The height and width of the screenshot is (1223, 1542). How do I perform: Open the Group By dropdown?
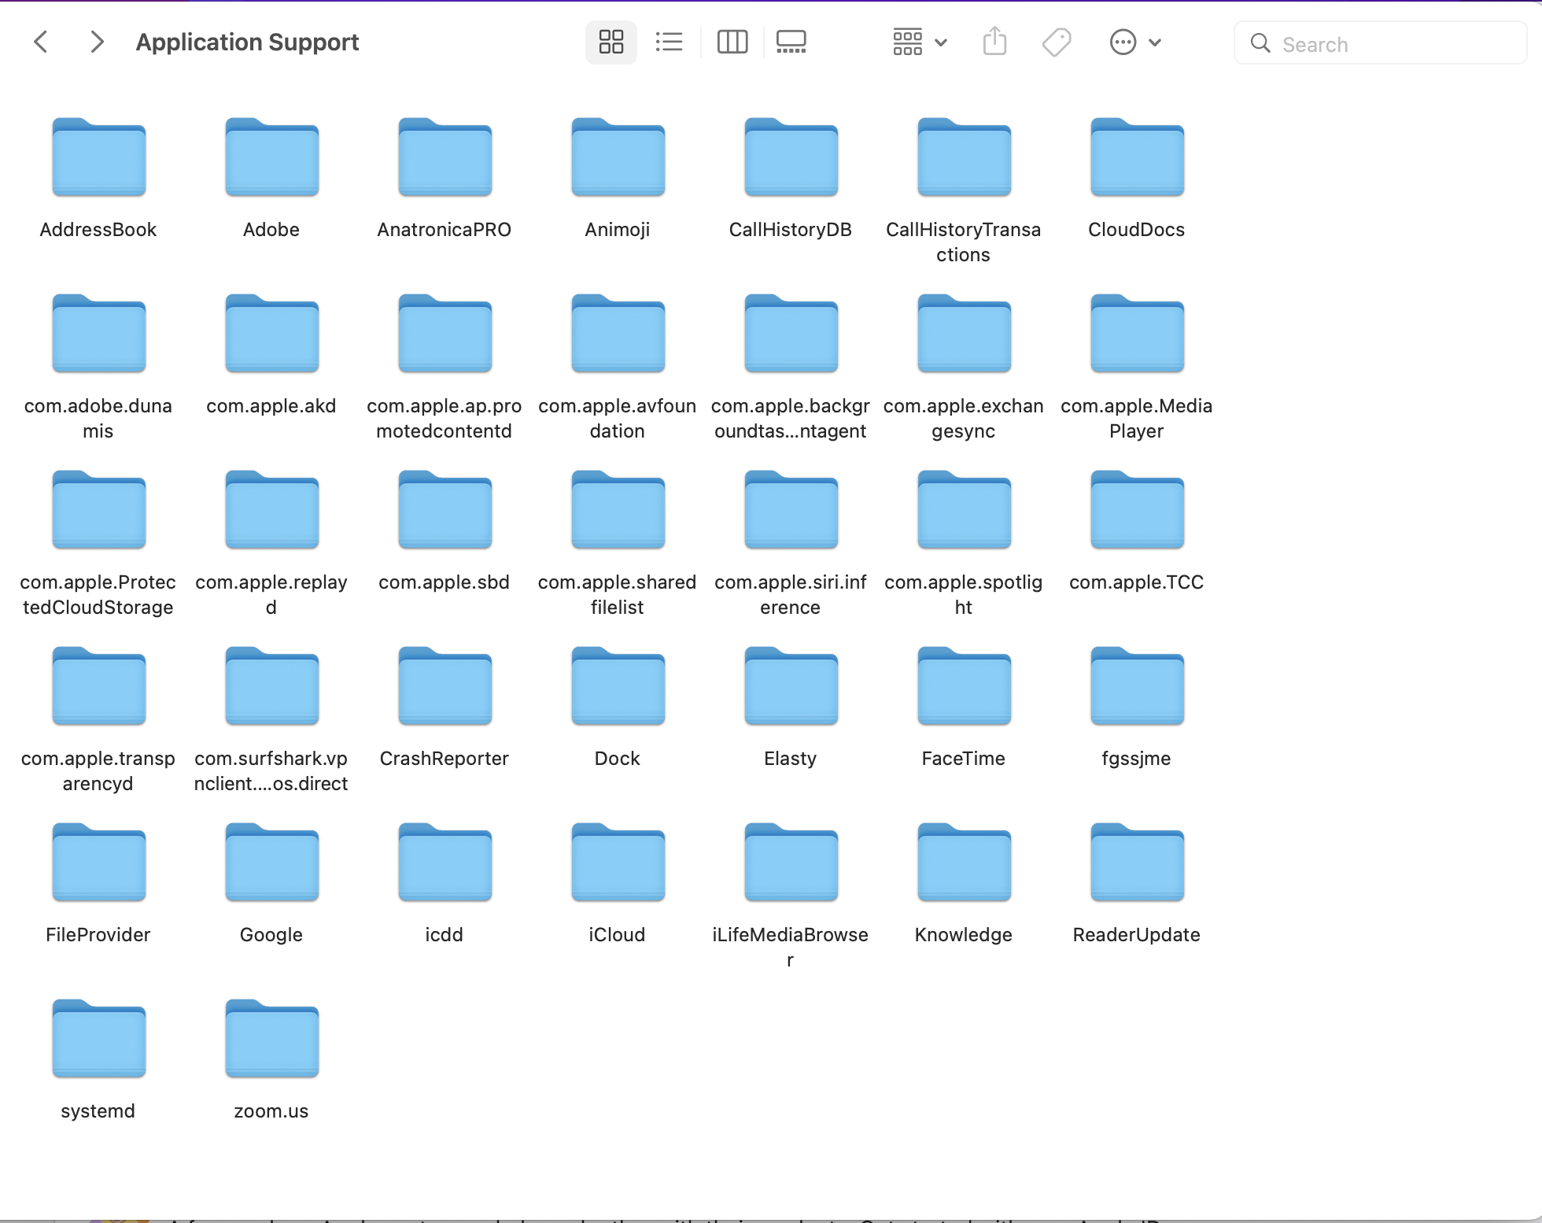coord(918,42)
